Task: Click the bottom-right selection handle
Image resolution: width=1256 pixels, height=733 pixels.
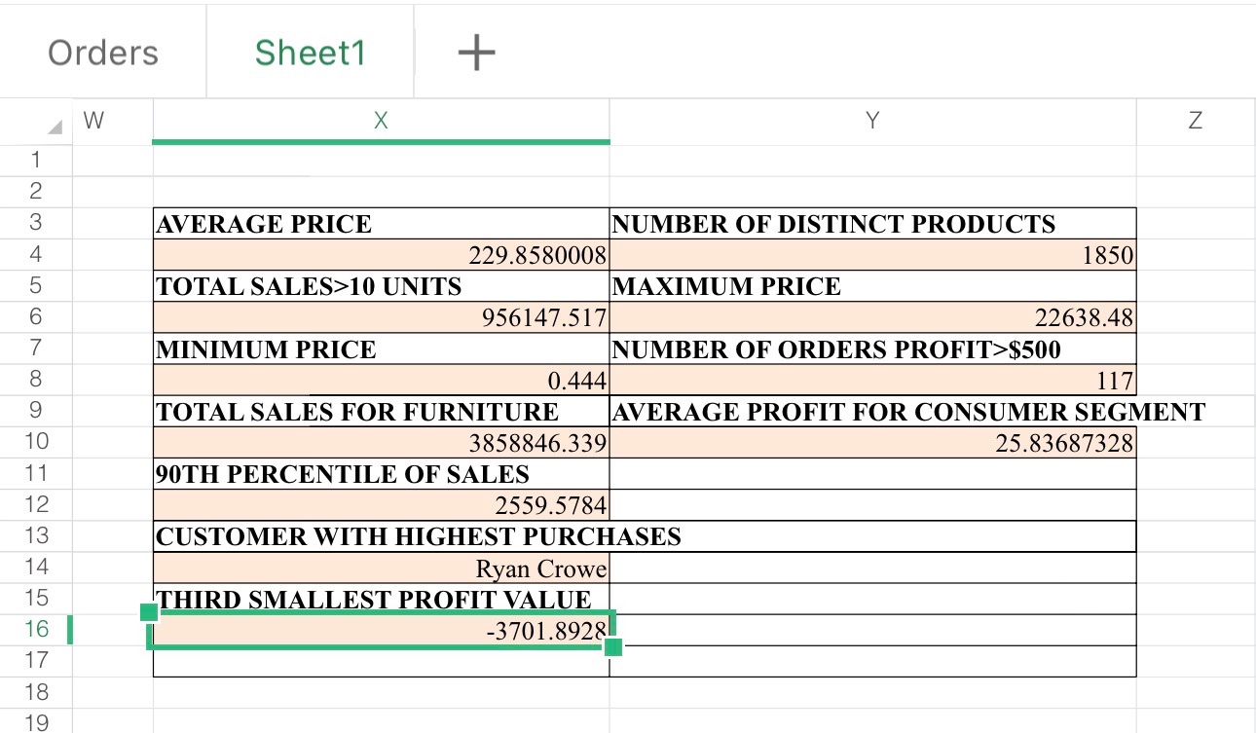Action: (613, 647)
